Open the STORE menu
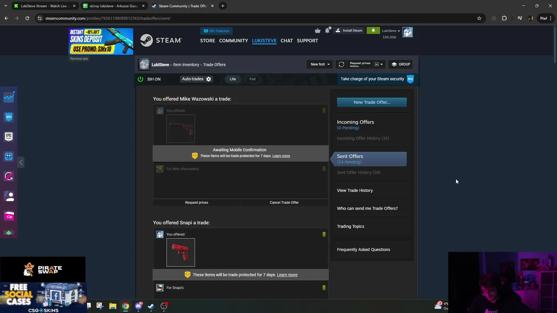The width and height of the screenshot is (557, 313). [208, 40]
